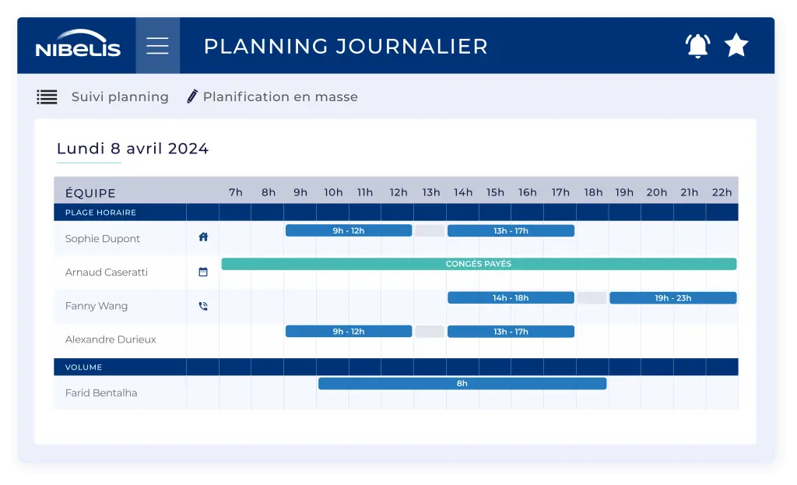Click Arnaud Caseratti's calendar icon

(203, 272)
